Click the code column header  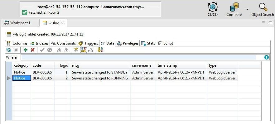[43, 65]
